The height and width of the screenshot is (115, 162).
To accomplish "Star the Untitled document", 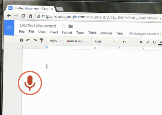I will 63,26.
